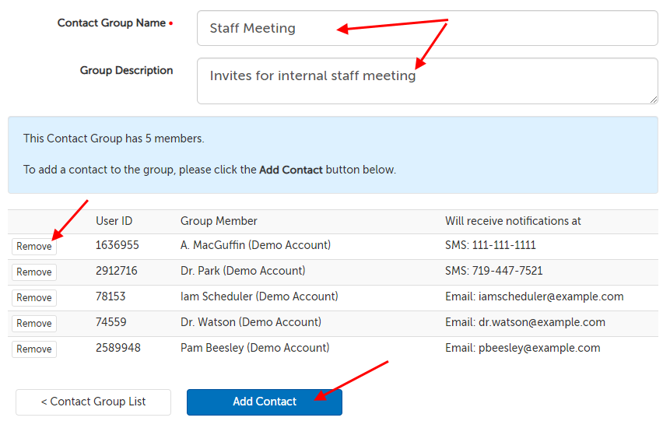Click the Contact Group Name input field
This screenshot has height=421, width=663.
point(426,28)
